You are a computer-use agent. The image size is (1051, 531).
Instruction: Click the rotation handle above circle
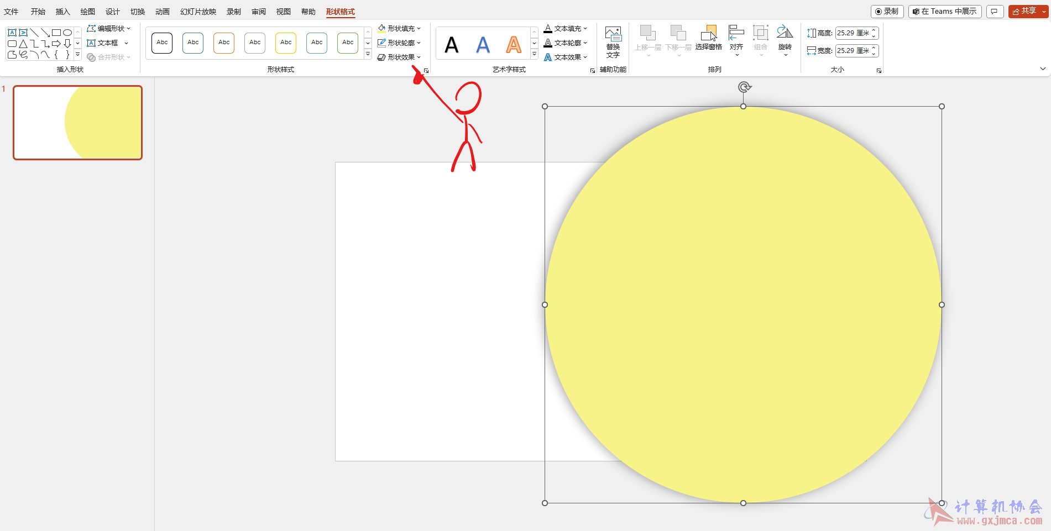(744, 87)
